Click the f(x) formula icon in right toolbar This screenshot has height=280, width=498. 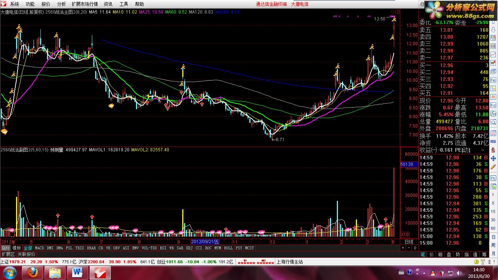coord(493,114)
